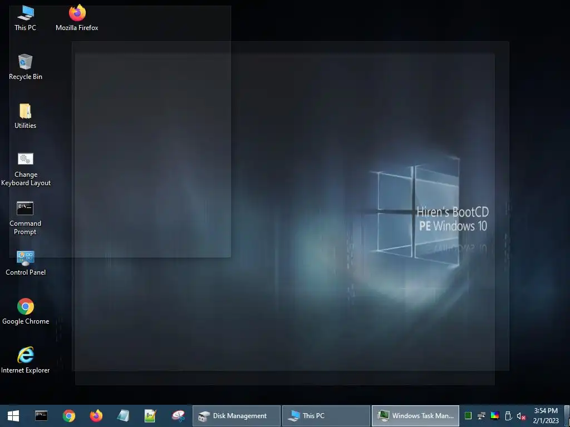Open the Control Panel desktop icon

tap(26, 263)
